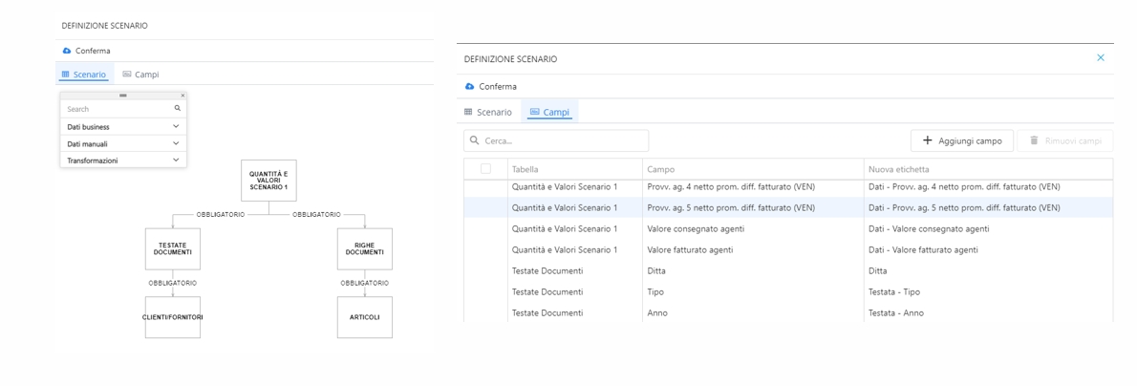Click the grid icon of the underlined Scenario tab

click(65, 74)
